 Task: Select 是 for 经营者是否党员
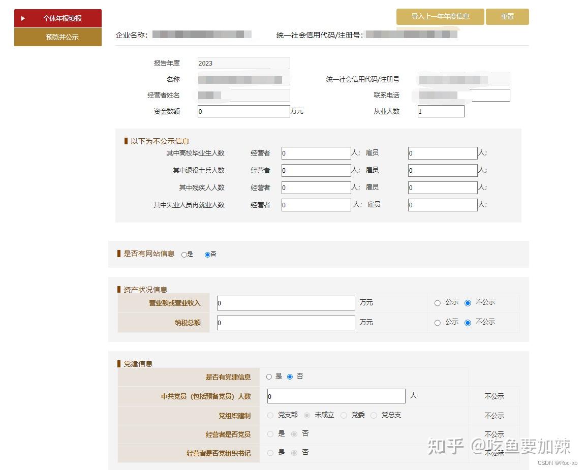point(270,434)
